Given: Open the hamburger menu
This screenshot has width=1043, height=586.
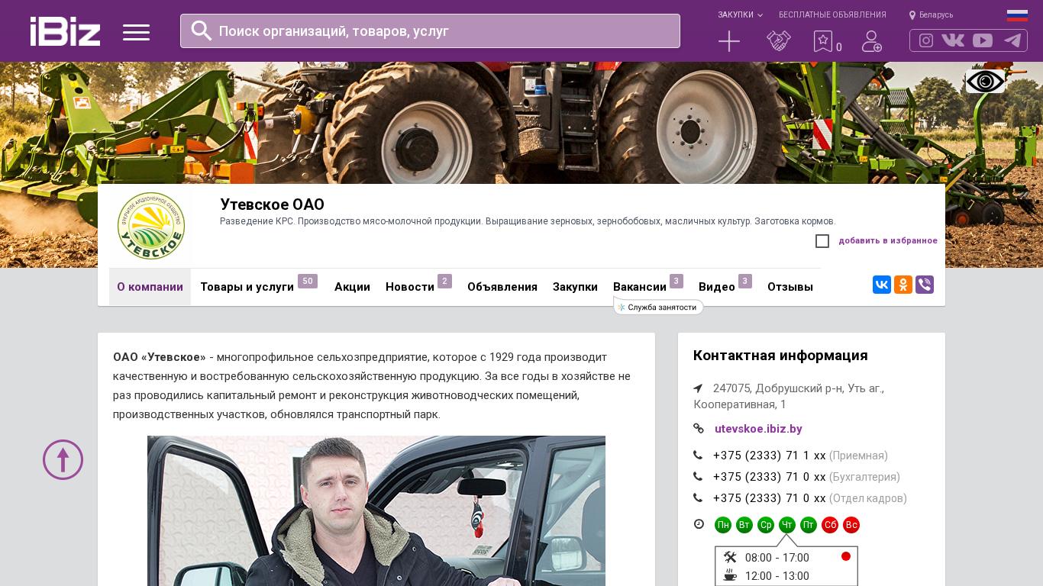Looking at the screenshot, I should click(136, 32).
